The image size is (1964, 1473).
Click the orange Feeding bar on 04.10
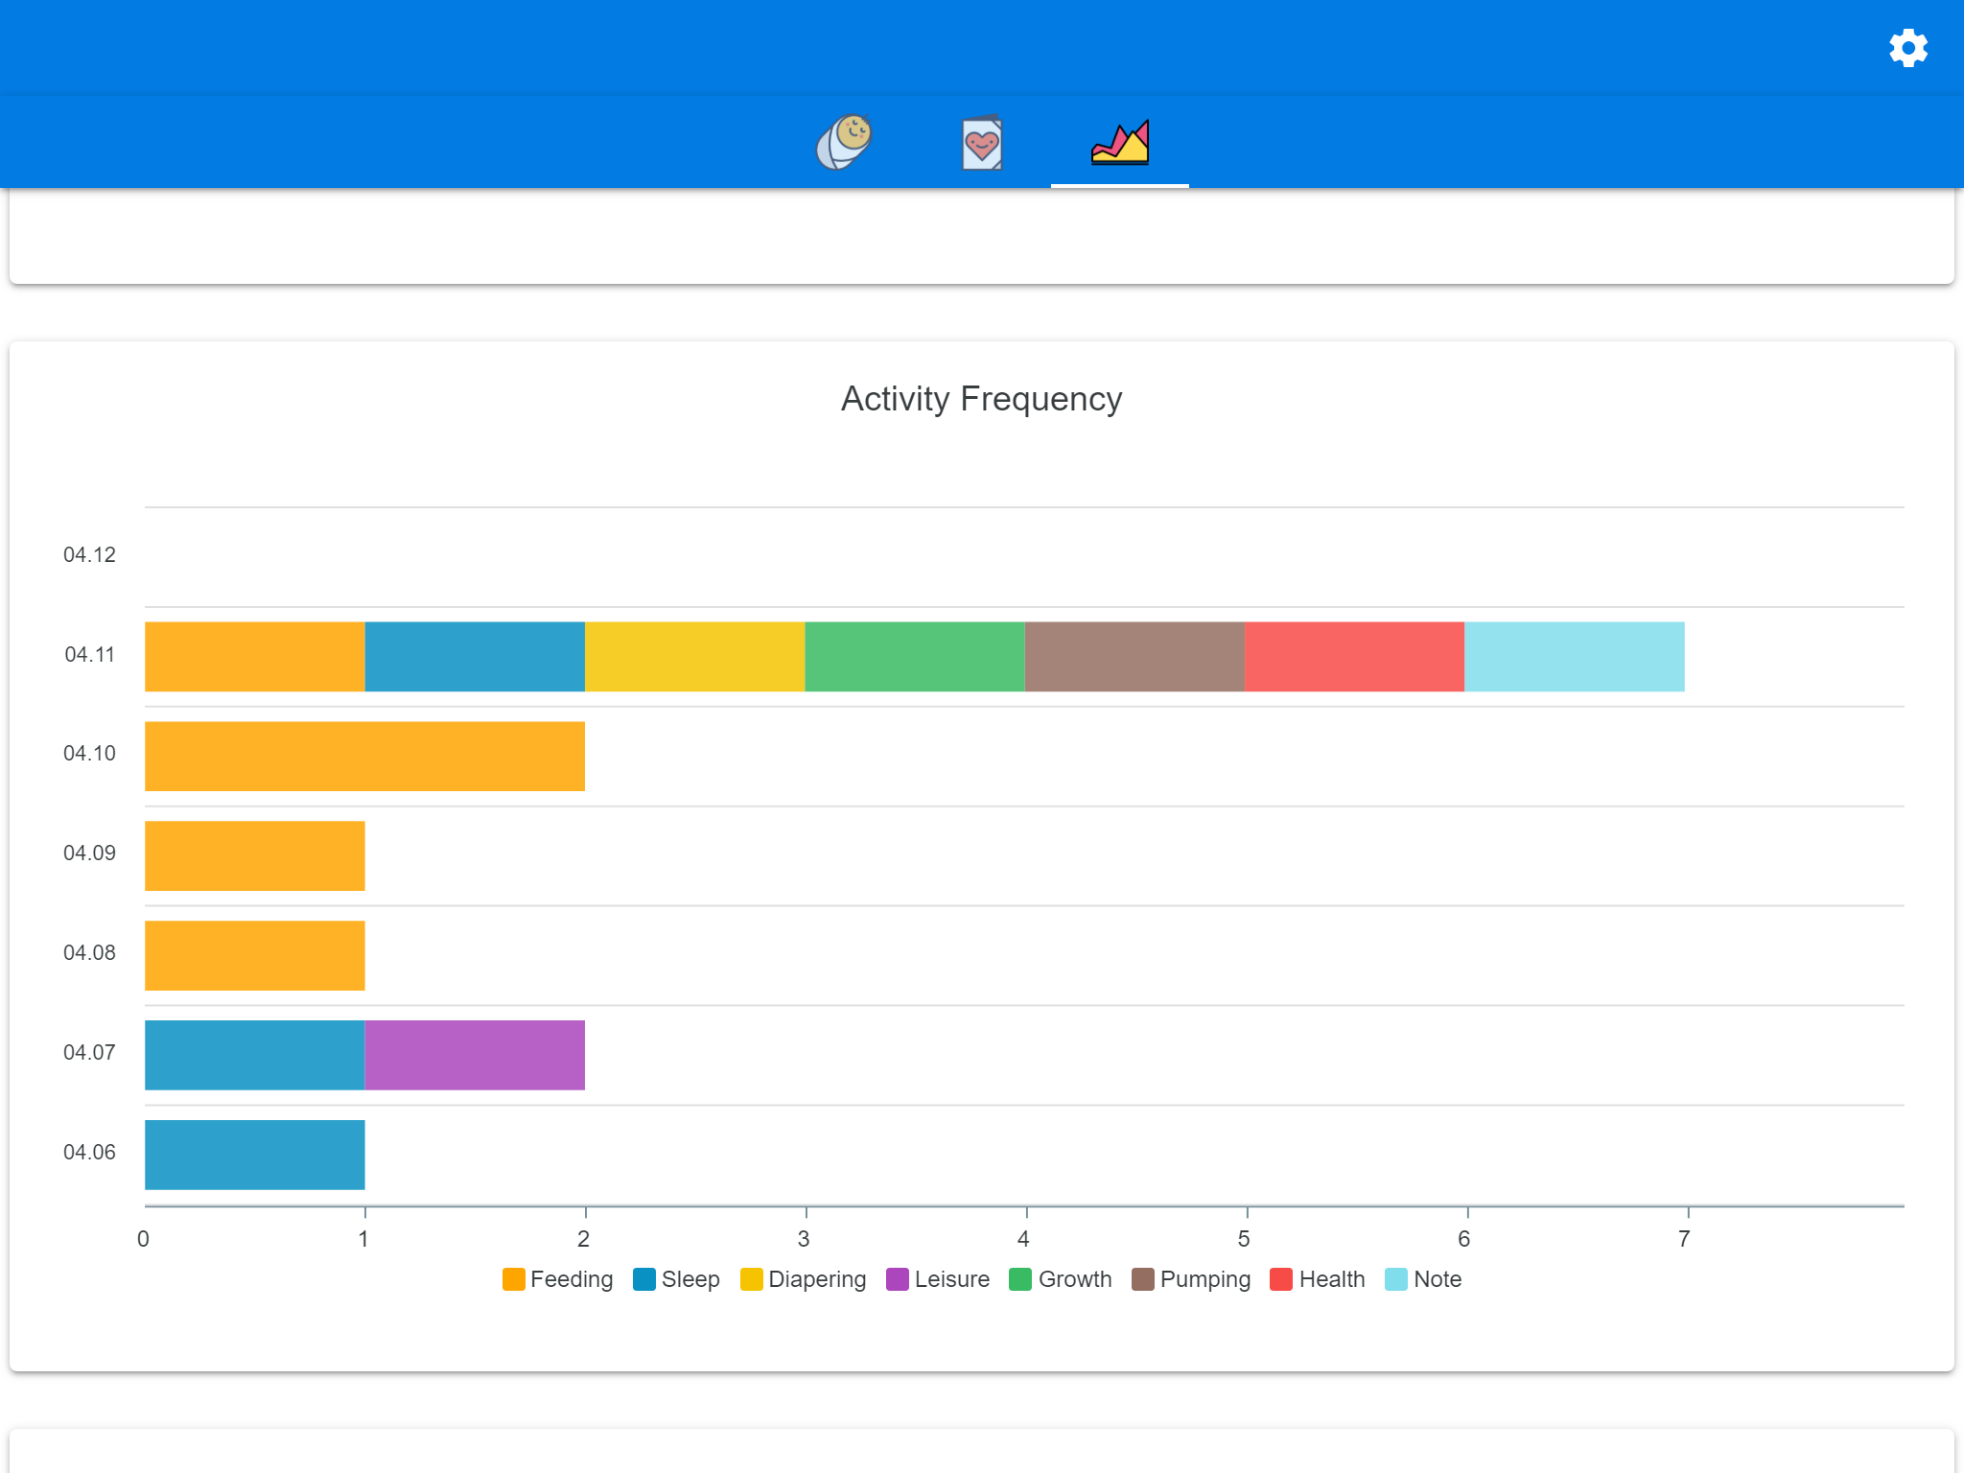pos(364,756)
